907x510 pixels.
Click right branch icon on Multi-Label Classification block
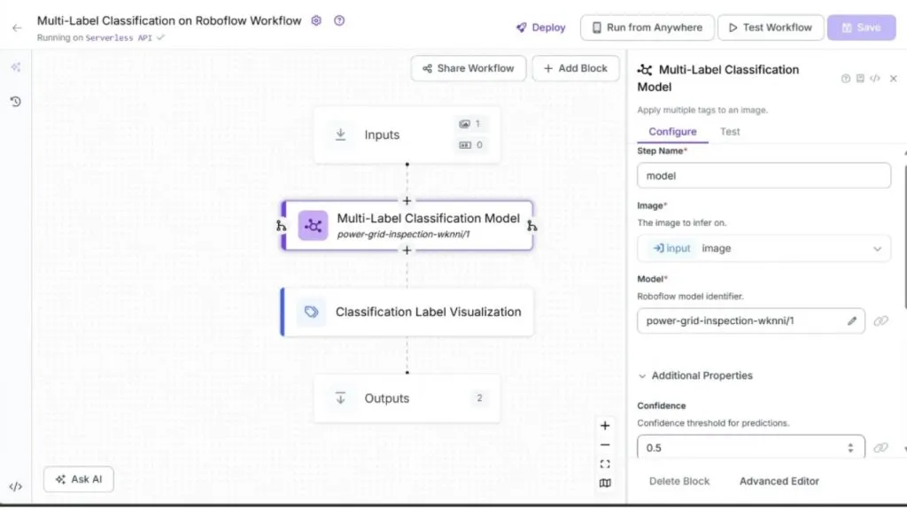531,226
